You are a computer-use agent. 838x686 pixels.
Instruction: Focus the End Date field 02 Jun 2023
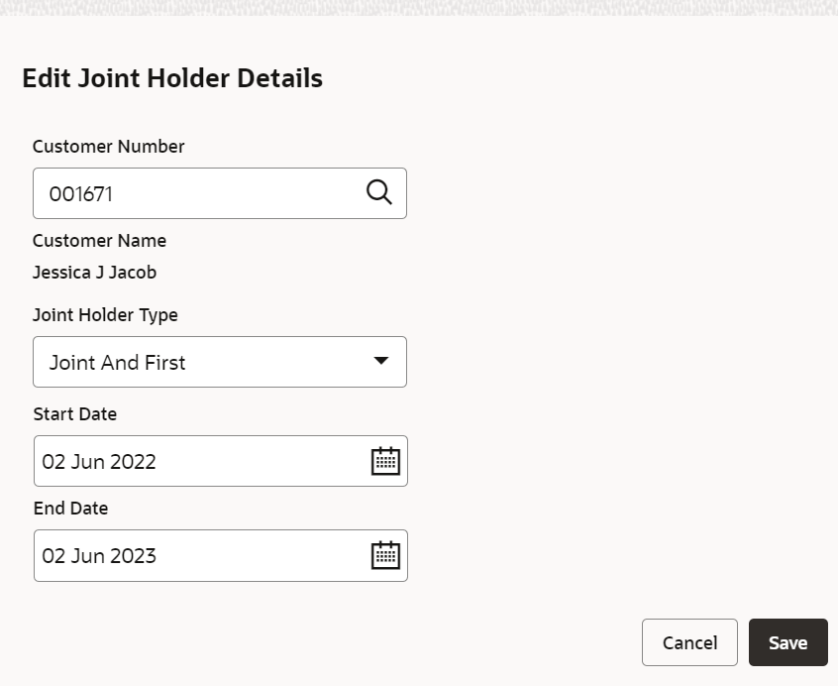point(221,555)
